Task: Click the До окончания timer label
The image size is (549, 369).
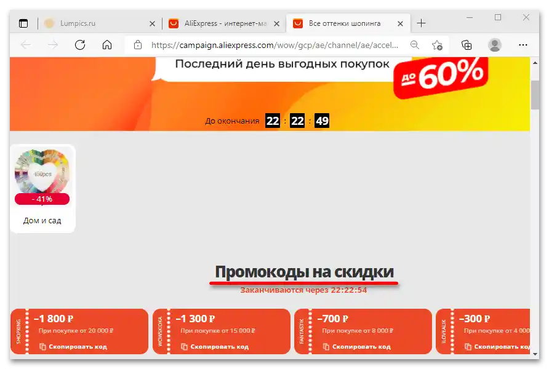Action: point(232,121)
